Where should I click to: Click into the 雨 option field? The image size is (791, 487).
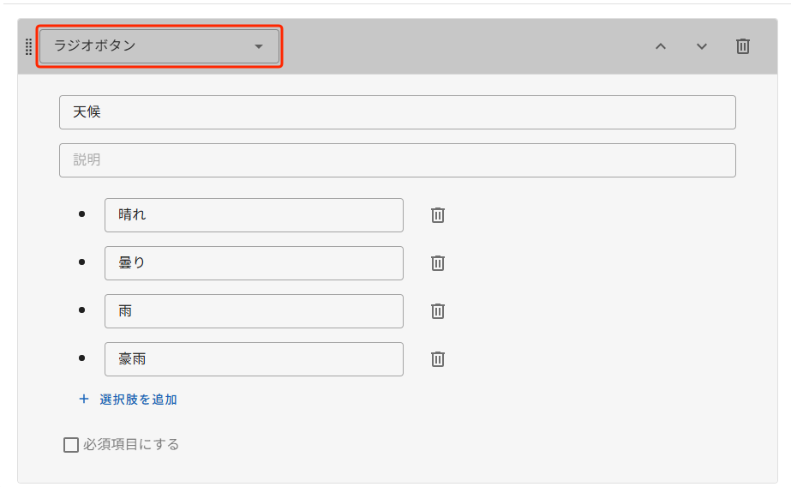click(x=254, y=311)
